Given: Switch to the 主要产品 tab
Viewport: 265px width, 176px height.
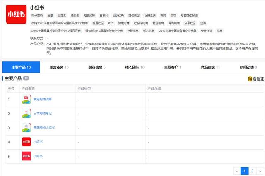Looking at the screenshot, I should [x=21, y=67].
